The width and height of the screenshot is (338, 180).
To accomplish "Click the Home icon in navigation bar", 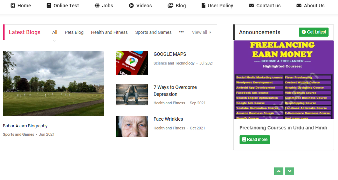I will tap(13, 6).
